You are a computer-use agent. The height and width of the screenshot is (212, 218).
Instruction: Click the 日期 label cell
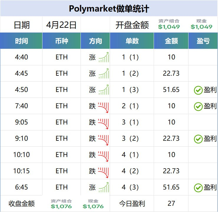[22, 25]
